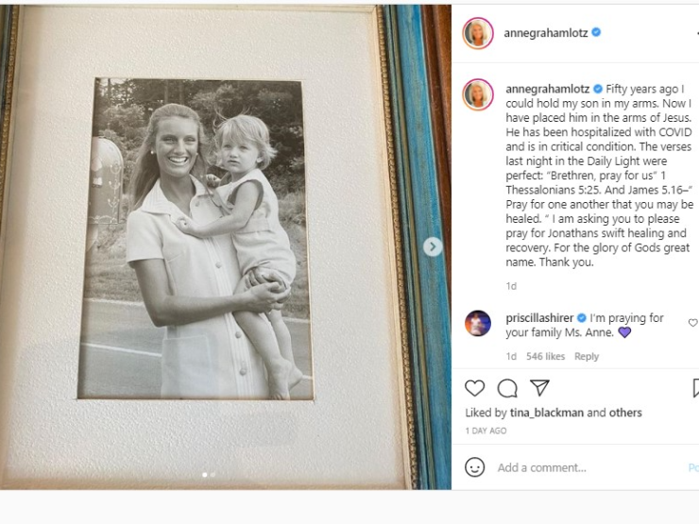Like priscillashirer's comment with small heart
The image size is (699, 524).
tap(692, 323)
